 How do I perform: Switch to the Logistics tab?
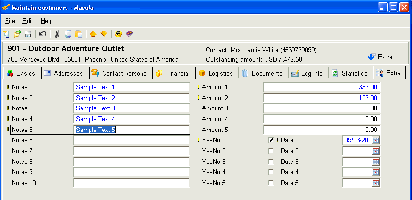pos(217,73)
